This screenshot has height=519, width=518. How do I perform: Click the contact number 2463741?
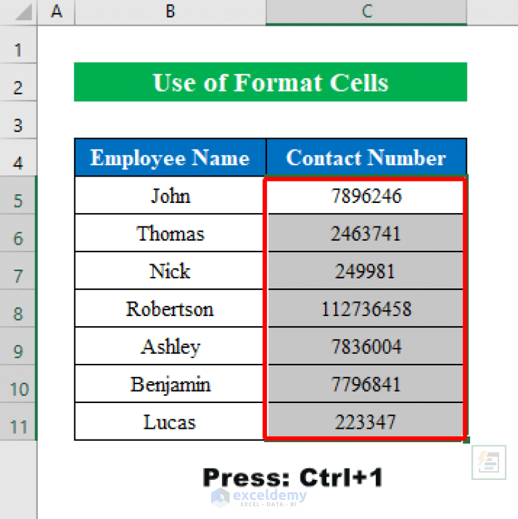coord(367,233)
